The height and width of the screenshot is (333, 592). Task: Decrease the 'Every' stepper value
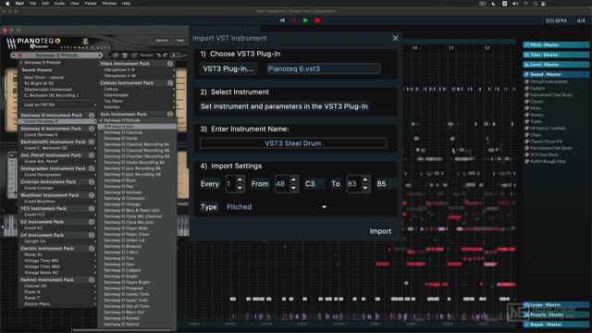240,188
